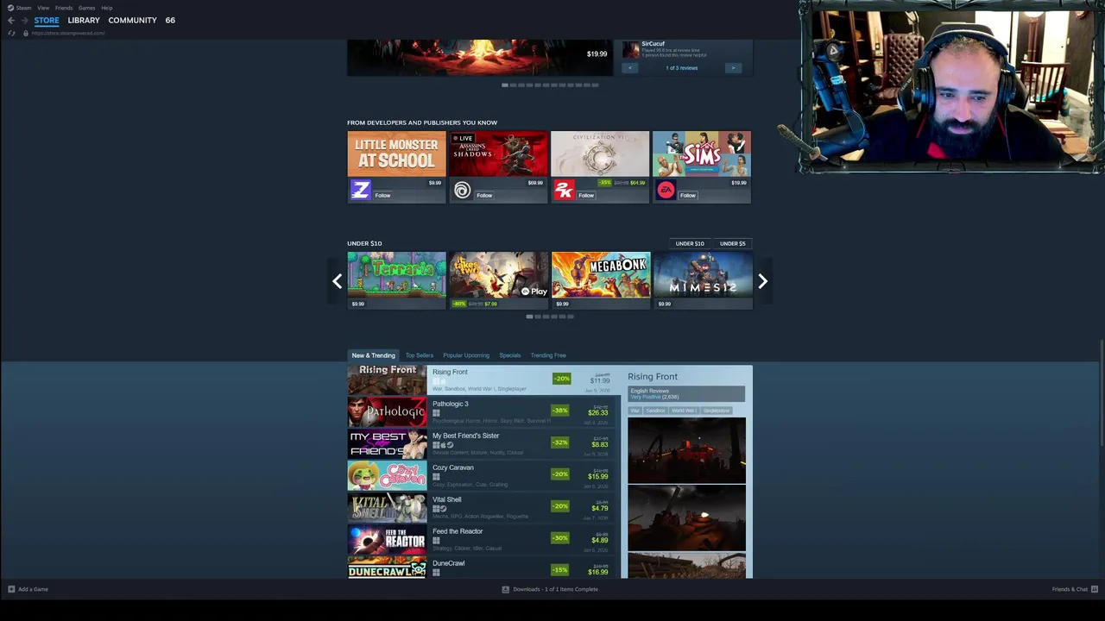Open the View menu

click(x=43, y=8)
